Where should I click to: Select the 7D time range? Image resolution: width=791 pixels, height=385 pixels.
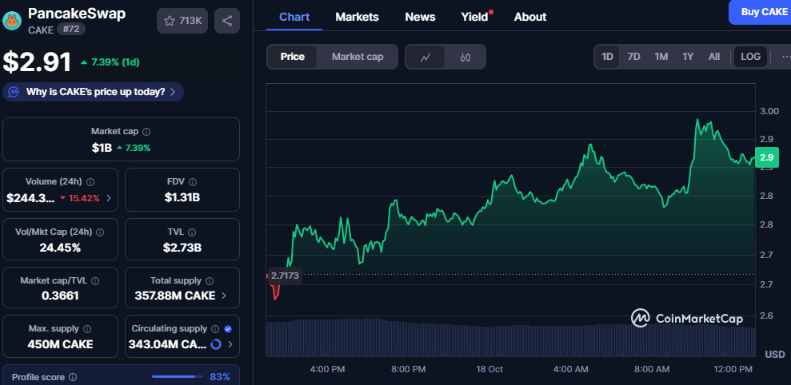click(633, 57)
